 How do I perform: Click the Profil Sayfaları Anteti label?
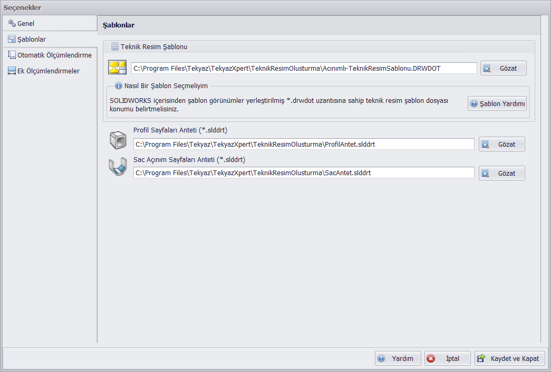coord(180,130)
